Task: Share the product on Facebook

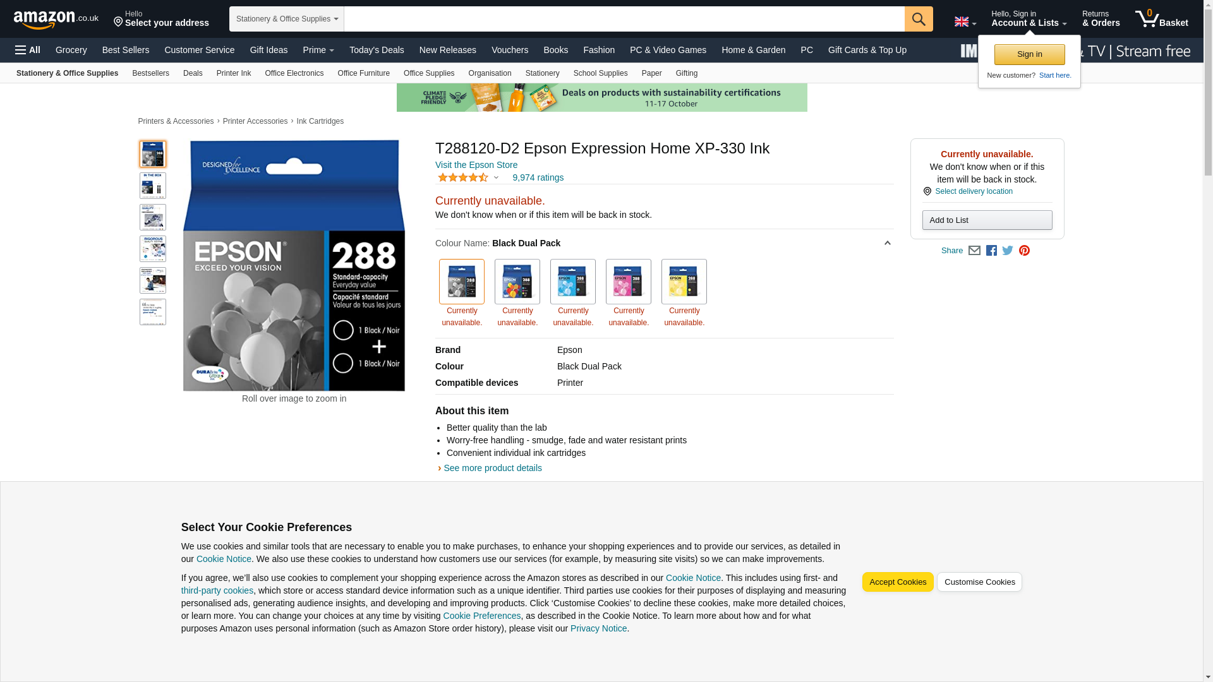Action: [991, 251]
